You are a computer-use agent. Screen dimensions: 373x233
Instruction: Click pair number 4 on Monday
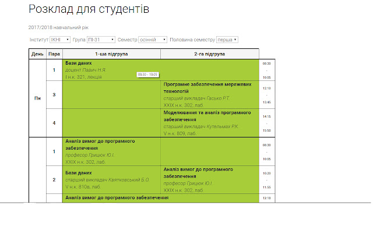point(54,123)
